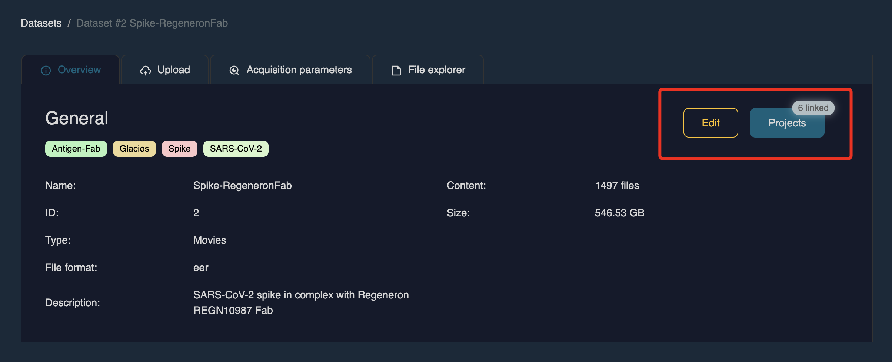
Task: Select the Glacios tag
Action: pyautogui.click(x=134, y=148)
